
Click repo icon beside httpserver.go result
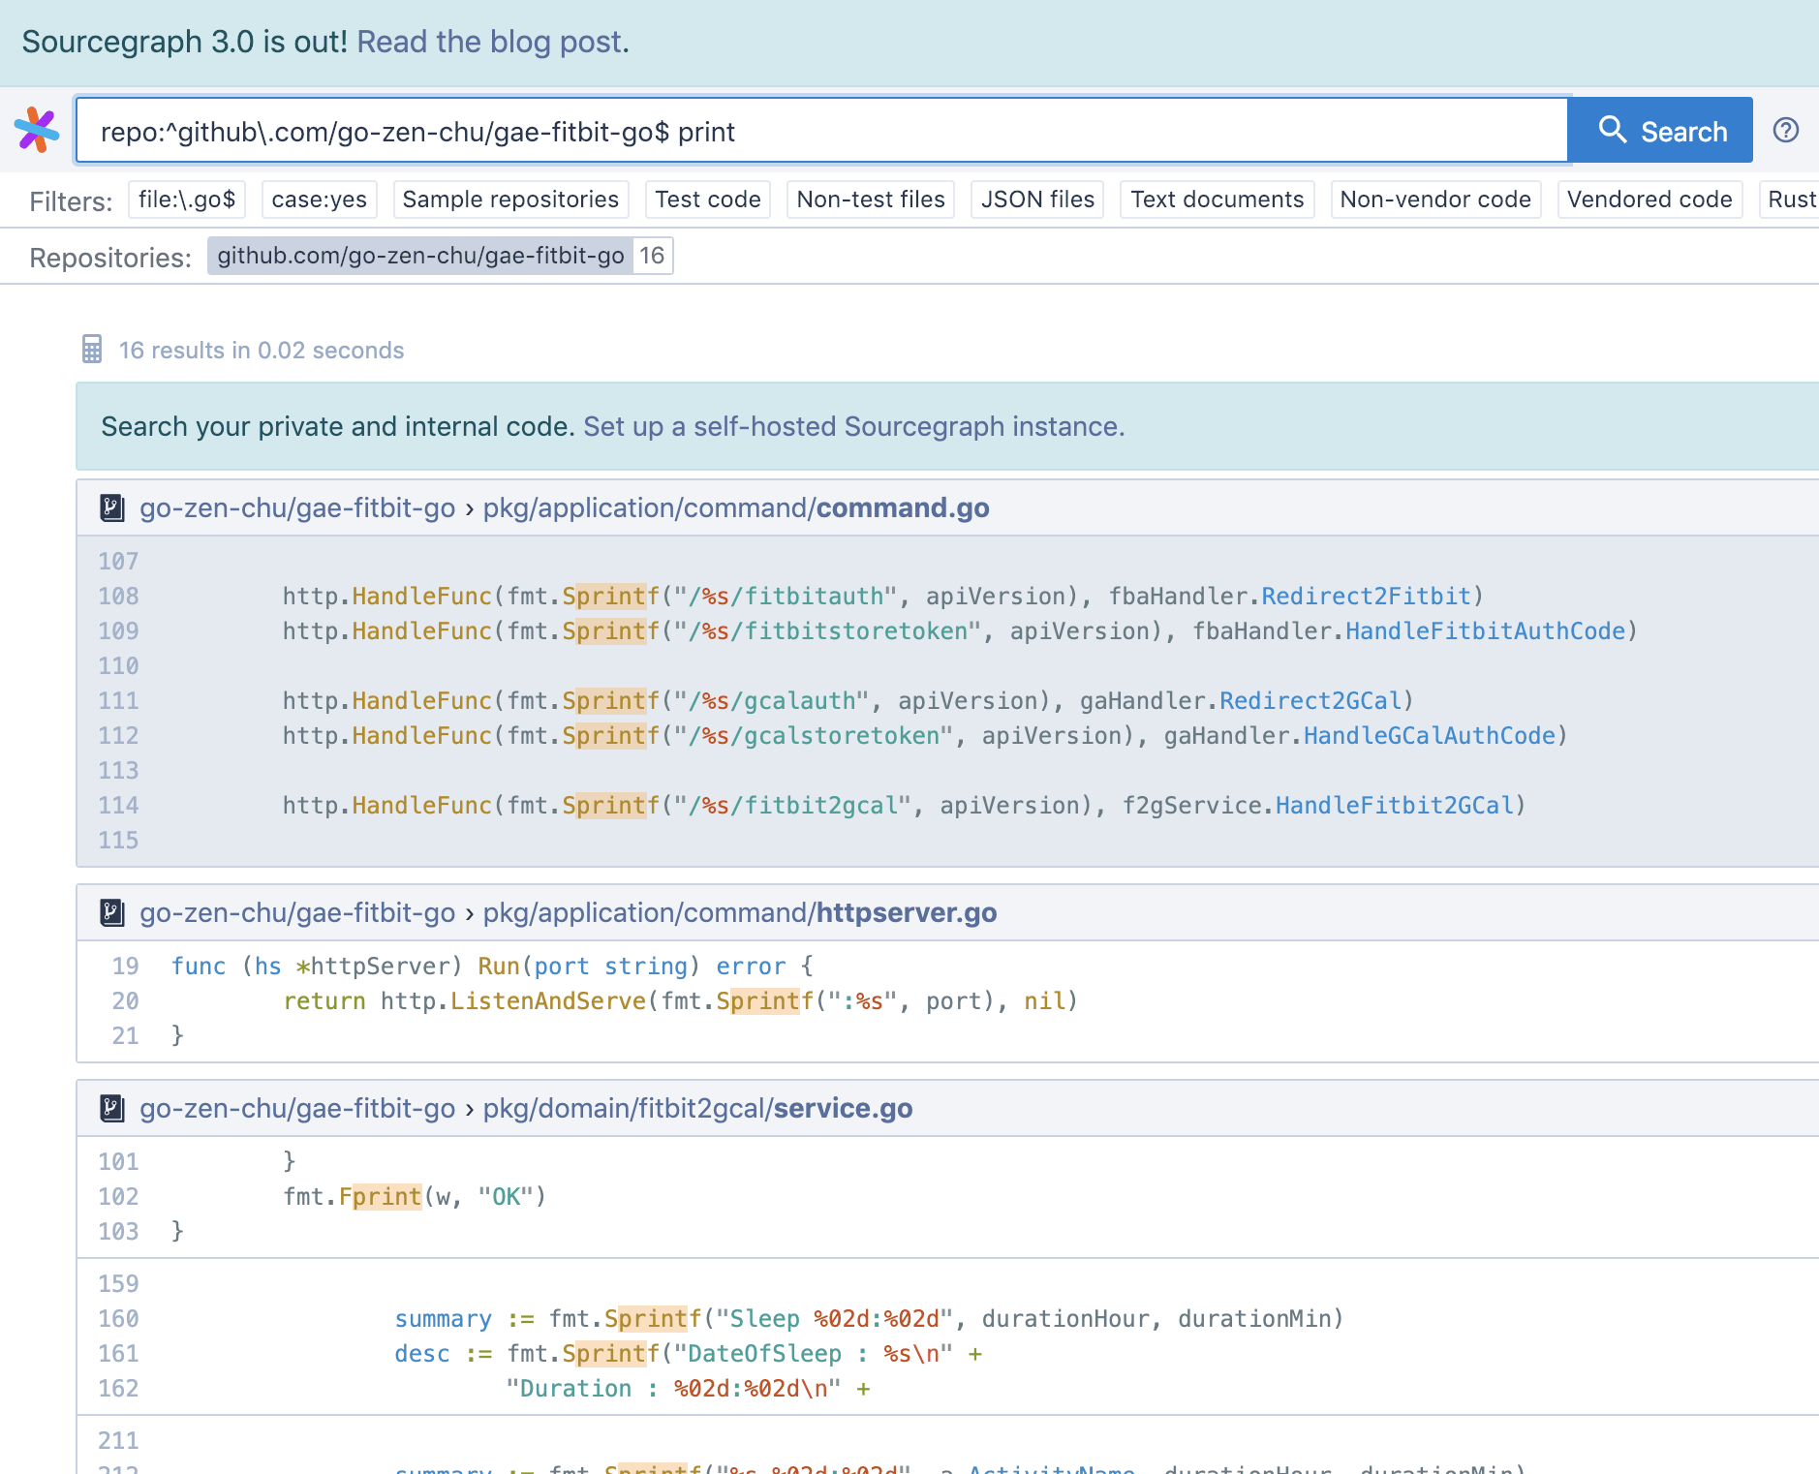coord(112,912)
